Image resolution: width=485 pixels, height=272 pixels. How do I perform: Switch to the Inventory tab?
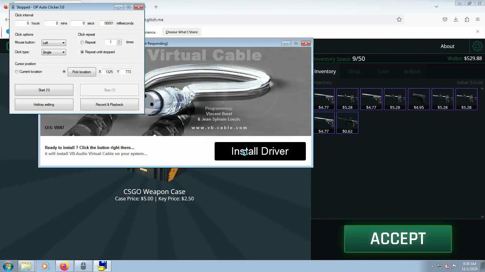[x=325, y=71]
